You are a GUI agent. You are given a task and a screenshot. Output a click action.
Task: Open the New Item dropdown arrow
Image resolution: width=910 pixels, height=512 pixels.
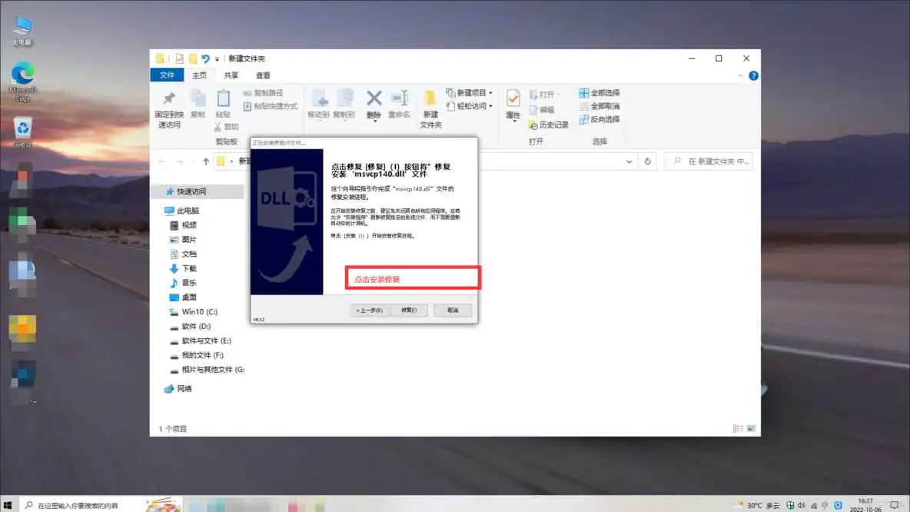pyautogui.click(x=489, y=92)
